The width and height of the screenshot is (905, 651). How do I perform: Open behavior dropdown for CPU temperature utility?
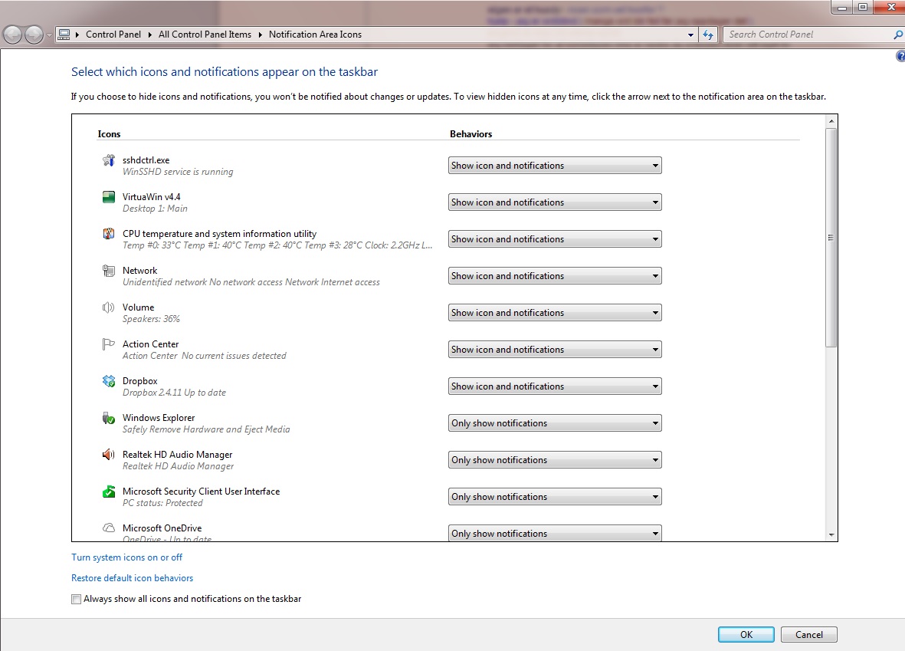tap(555, 239)
